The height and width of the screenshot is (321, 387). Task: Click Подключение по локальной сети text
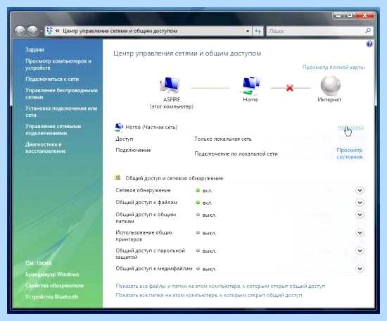click(x=236, y=154)
